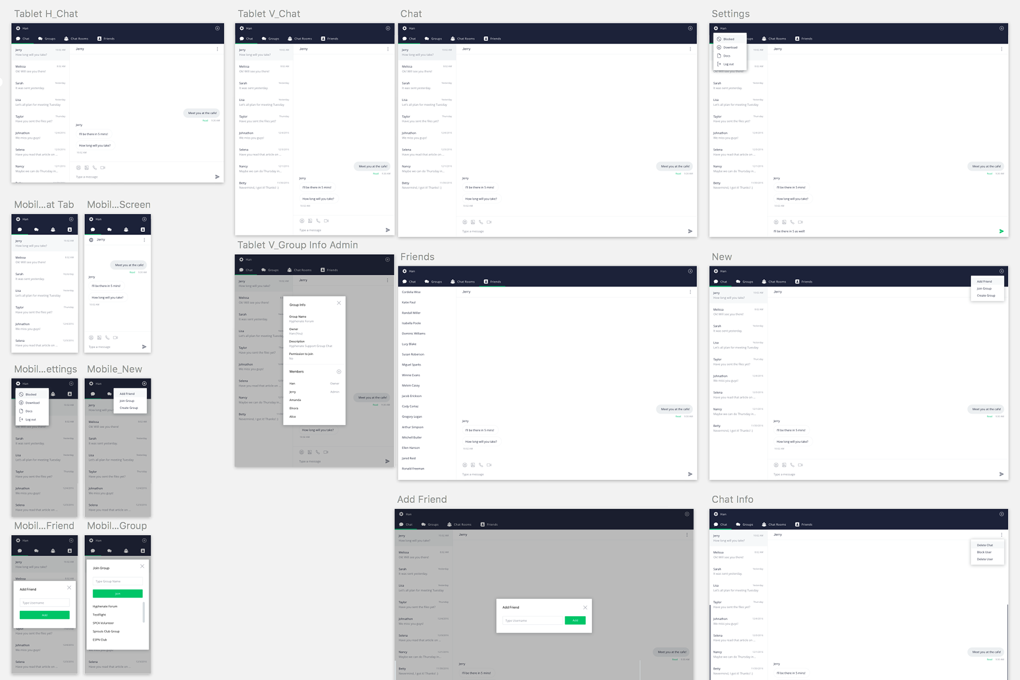This screenshot has width=1020, height=680.
Task: Click chat rooms icon in Mobile Chat Tab artboard
Action: 53,230
